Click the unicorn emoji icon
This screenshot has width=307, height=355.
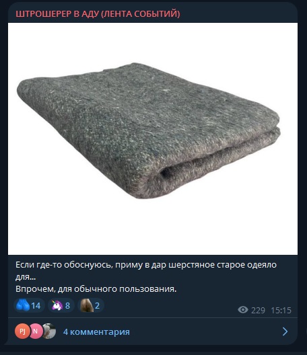point(57,305)
